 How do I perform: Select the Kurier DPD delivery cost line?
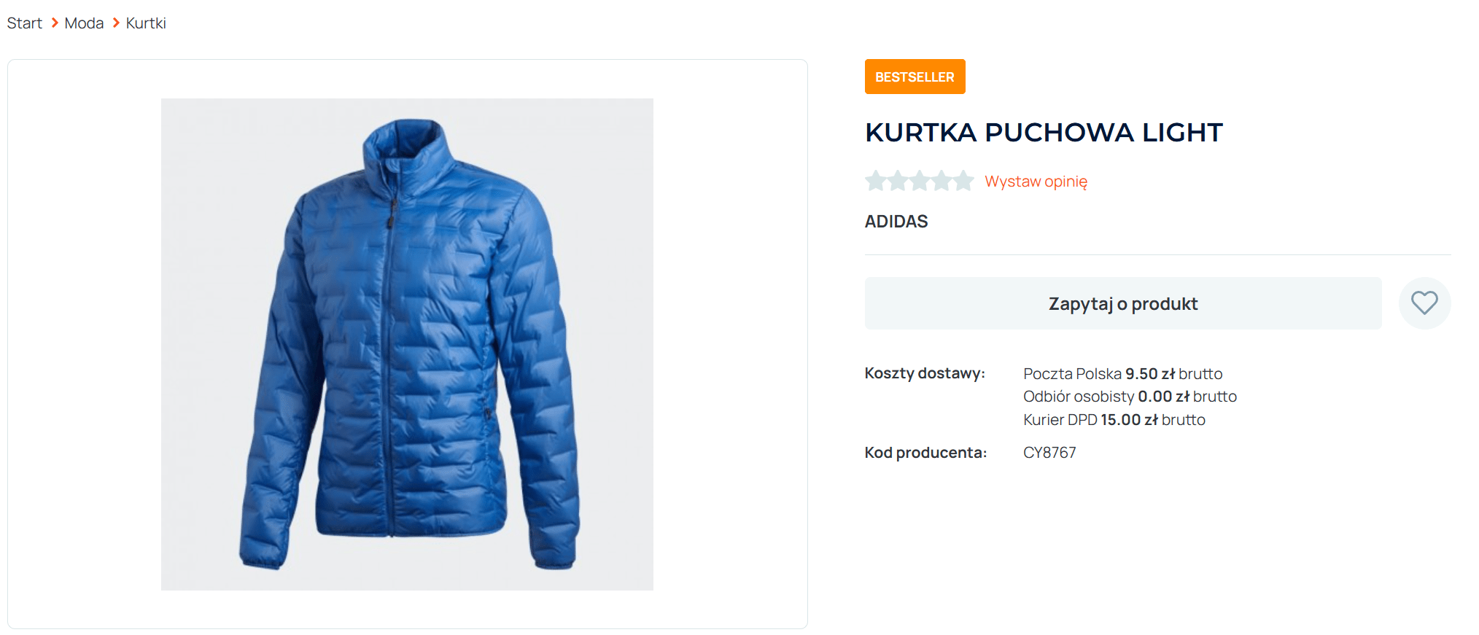pyautogui.click(x=1114, y=420)
